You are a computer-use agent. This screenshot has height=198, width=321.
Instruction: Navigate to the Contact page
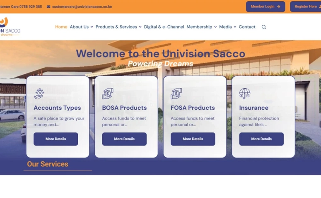247,27
